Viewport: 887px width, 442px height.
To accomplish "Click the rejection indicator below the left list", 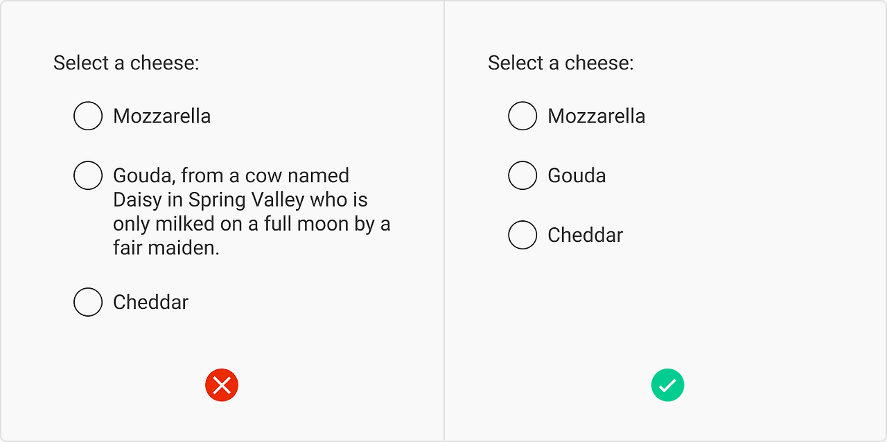I will 222,384.
